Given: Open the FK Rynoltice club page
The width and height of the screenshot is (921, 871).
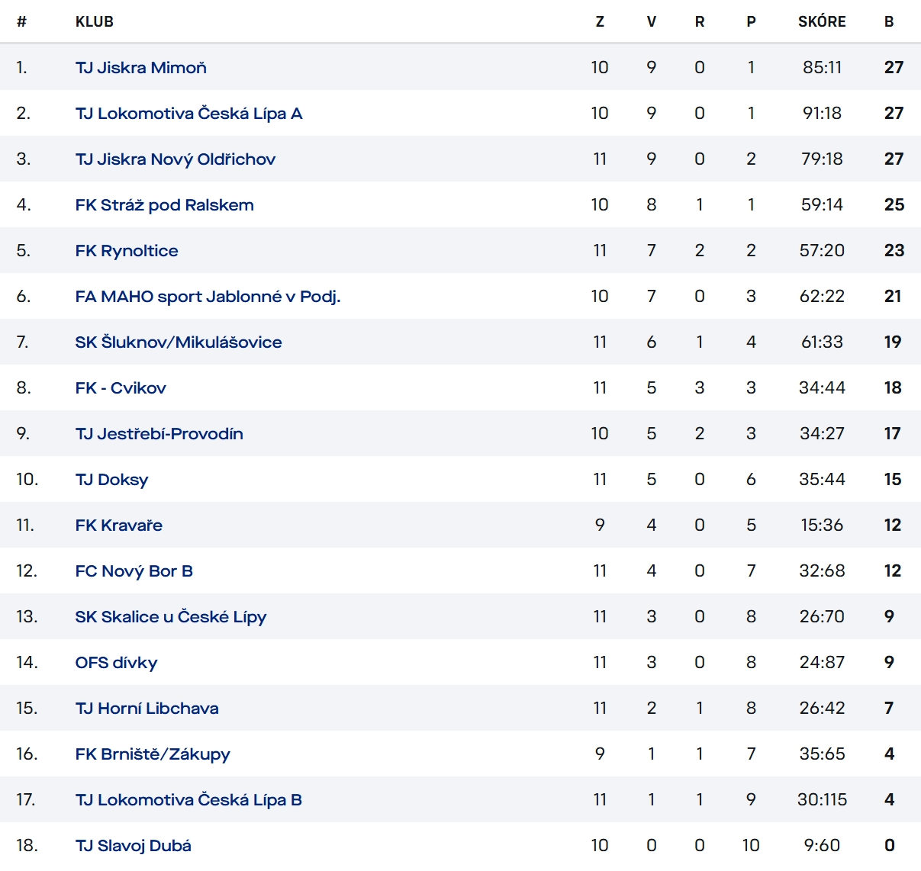Looking at the screenshot, I should pos(127,251).
